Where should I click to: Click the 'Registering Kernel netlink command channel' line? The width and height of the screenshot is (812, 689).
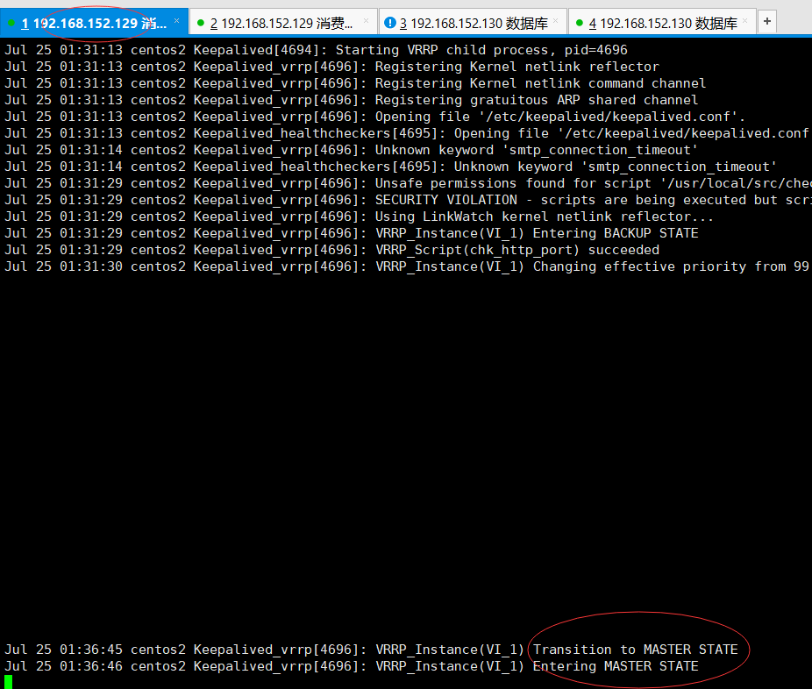tap(355, 83)
